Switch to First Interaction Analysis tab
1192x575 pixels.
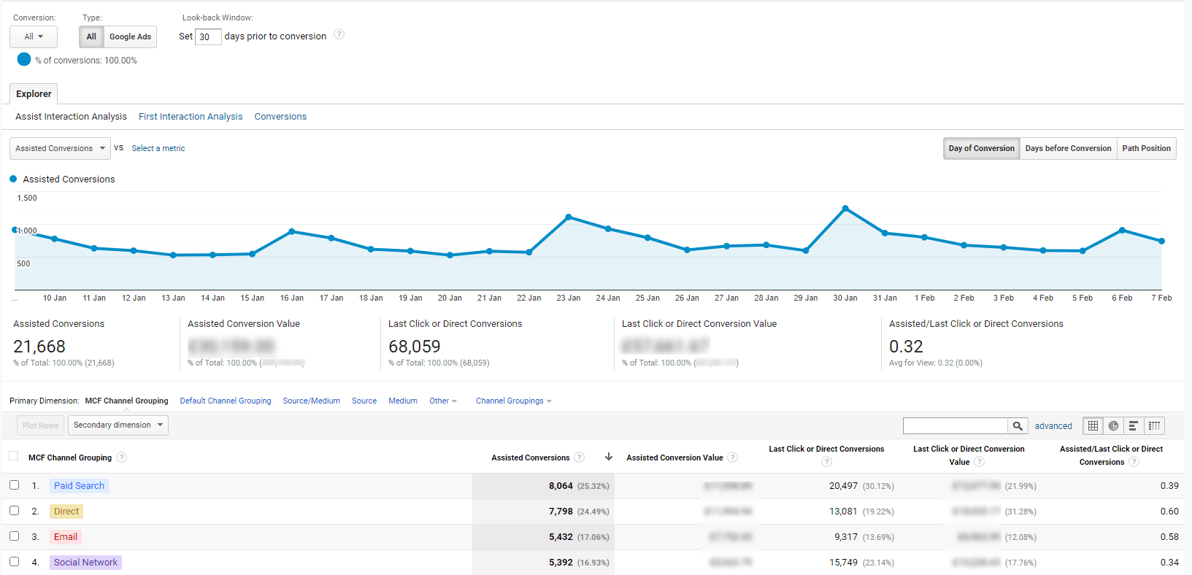click(x=191, y=117)
